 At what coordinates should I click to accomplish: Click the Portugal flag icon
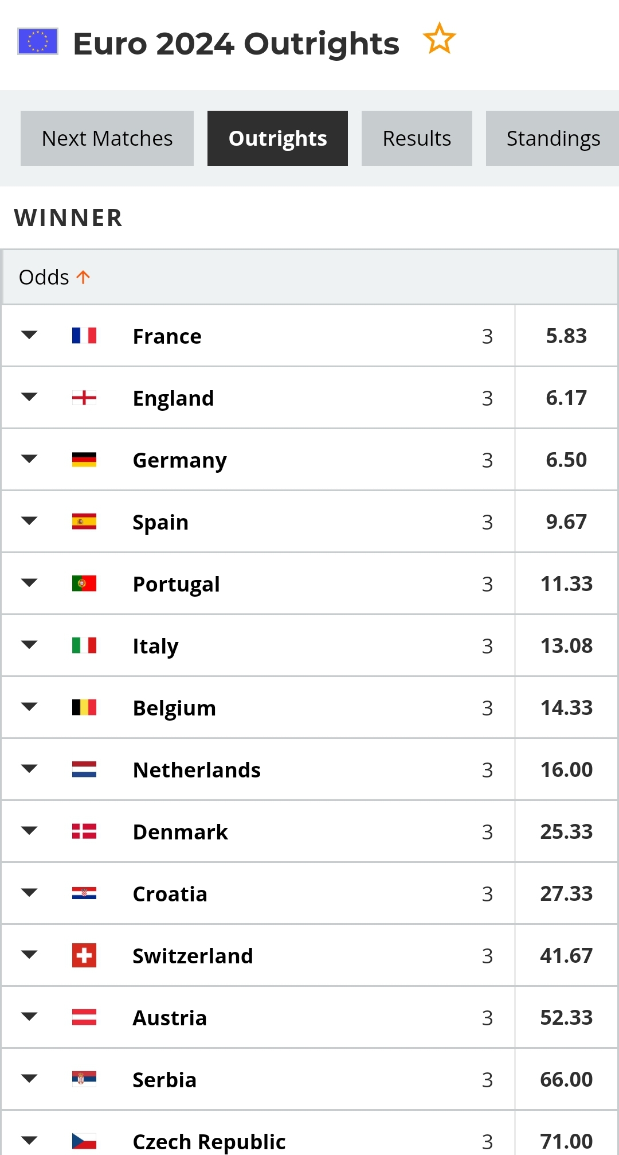point(84,584)
